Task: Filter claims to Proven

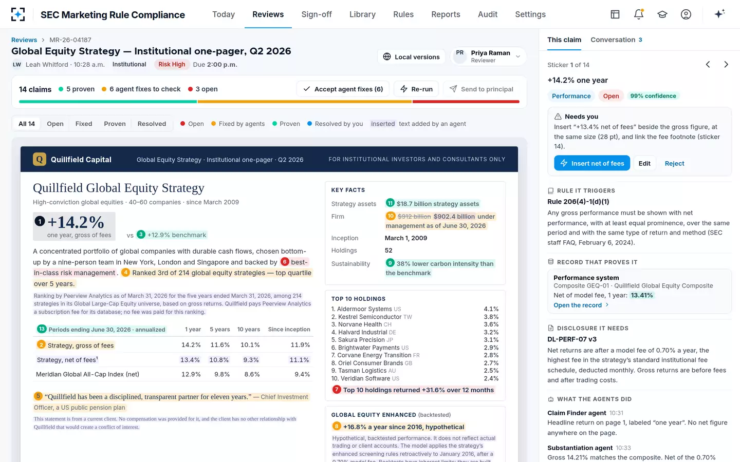Action: click(x=115, y=124)
